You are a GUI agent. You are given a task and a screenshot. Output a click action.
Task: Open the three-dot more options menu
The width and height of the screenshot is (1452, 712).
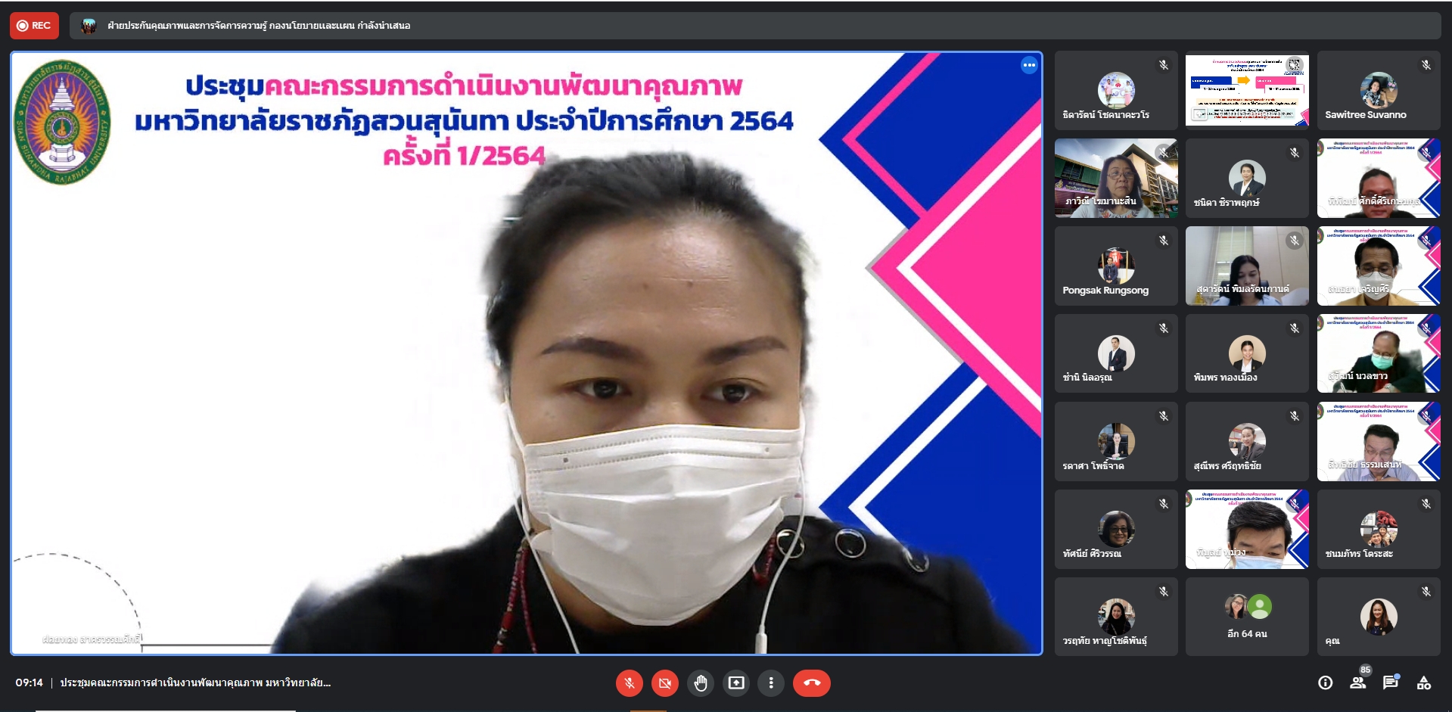pyautogui.click(x=771, y=683)
